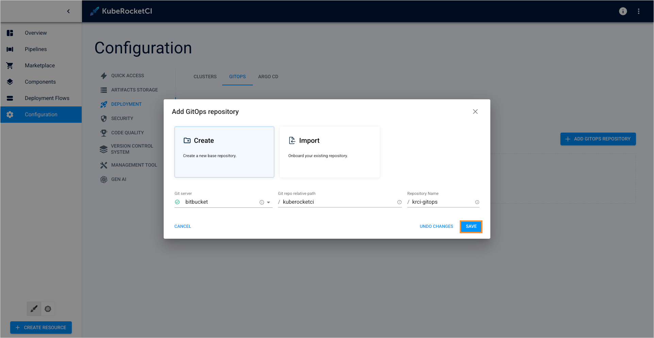This screenshot has height=338, width=654.
Task: Open the Deployment Flows icon
Action: (x=10, y=98)
